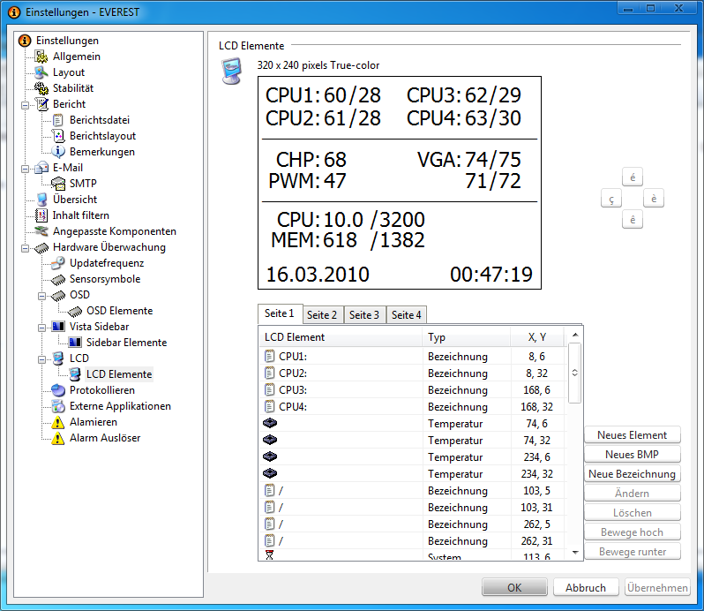Collapse the LCD tree node
Screen dimensions: 704x611
point(41,359)
